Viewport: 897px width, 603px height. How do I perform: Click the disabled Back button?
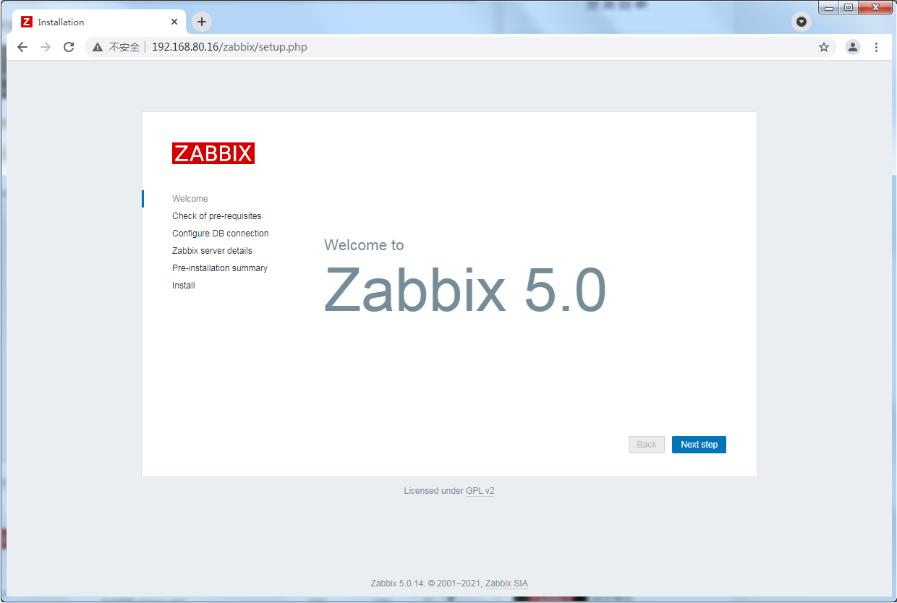(646, 445)
